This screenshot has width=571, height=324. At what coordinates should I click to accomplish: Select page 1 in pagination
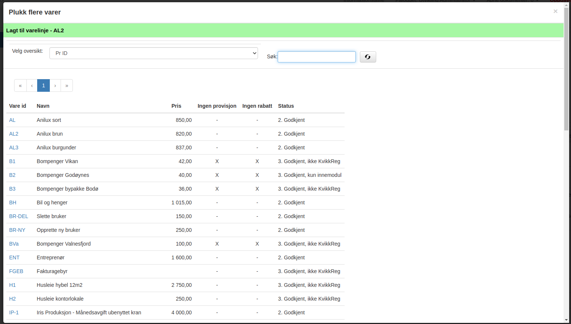[x=43, y=85]
